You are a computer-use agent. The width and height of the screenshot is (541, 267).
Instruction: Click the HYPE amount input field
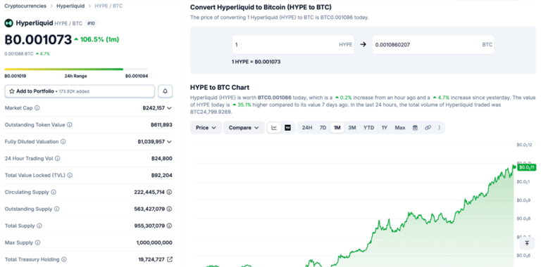293,44
